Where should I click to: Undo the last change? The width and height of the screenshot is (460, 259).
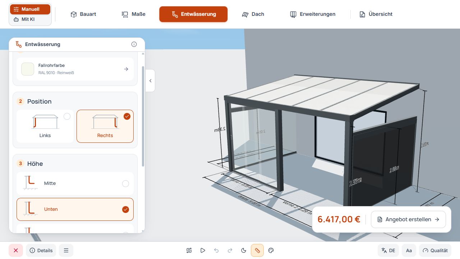pos(216,250)
